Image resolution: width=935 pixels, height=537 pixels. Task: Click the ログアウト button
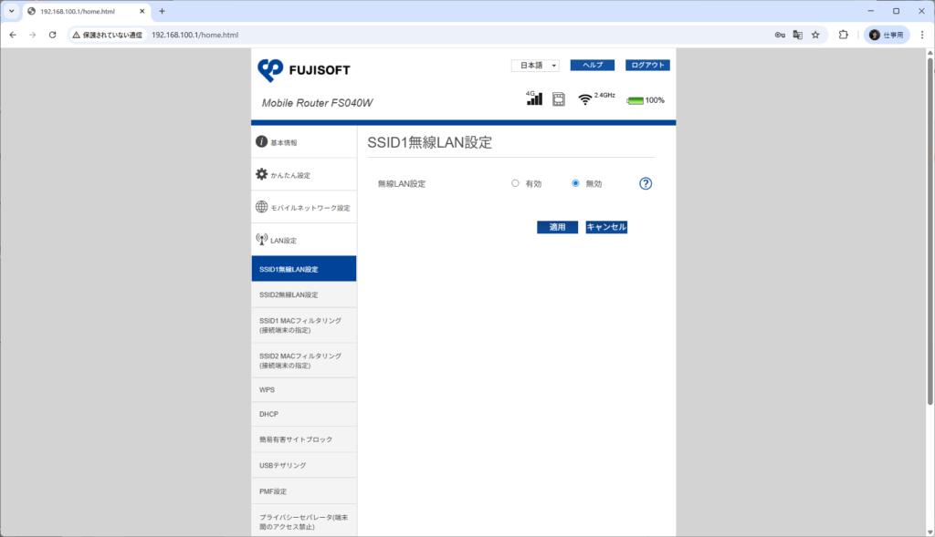click(x=647, y=66)
